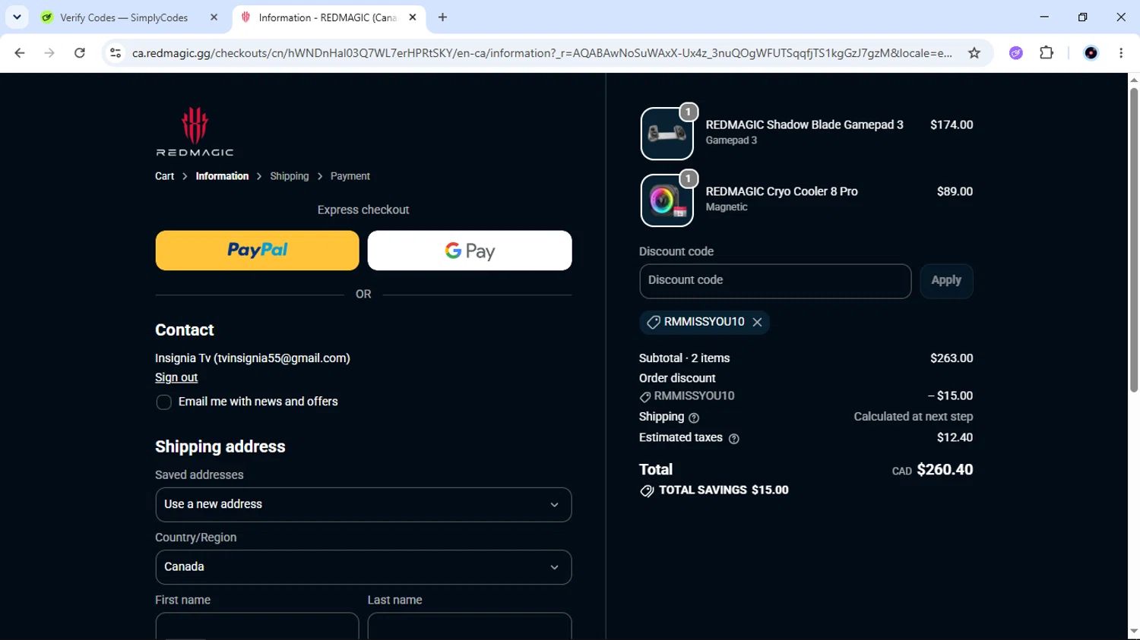1140x640 pixels.
Task: Click the Subtotal 2 items label
Action: point(684,358)
